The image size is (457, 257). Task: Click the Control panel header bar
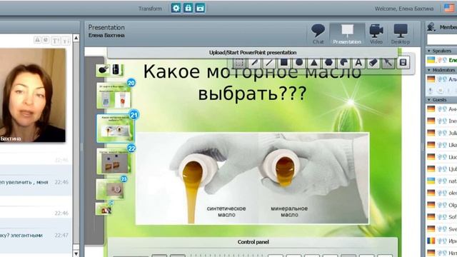pos(253,242)
